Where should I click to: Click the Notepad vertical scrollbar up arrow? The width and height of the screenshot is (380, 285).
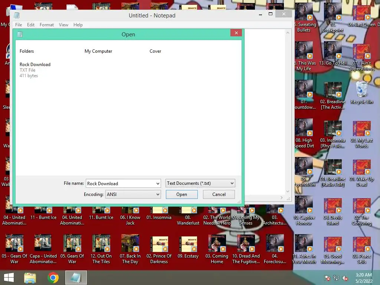[288, 33]
